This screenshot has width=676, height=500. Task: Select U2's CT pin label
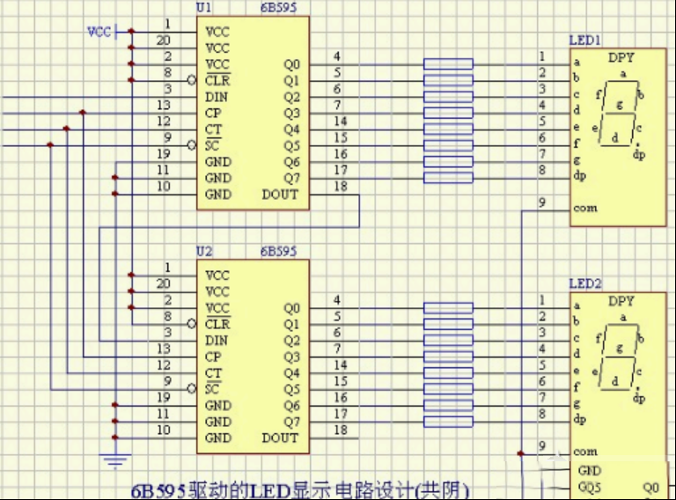(213, 373)
